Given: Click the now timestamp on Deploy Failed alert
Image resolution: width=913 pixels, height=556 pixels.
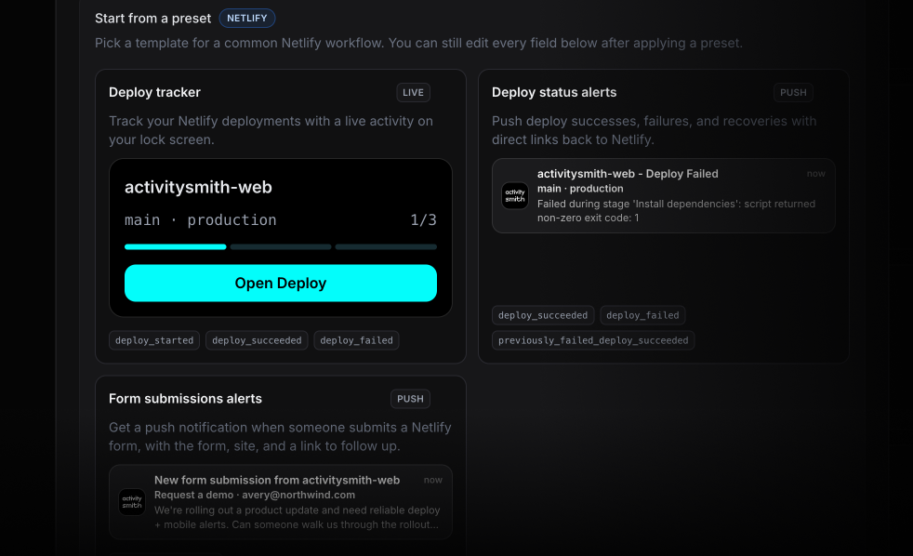Looking at the screenshot, I should tap(815, 174).
